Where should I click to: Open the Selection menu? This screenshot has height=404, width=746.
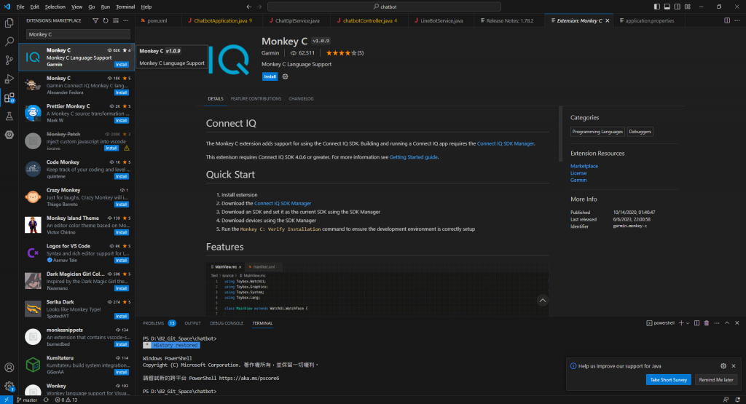[x=55, y=7]
